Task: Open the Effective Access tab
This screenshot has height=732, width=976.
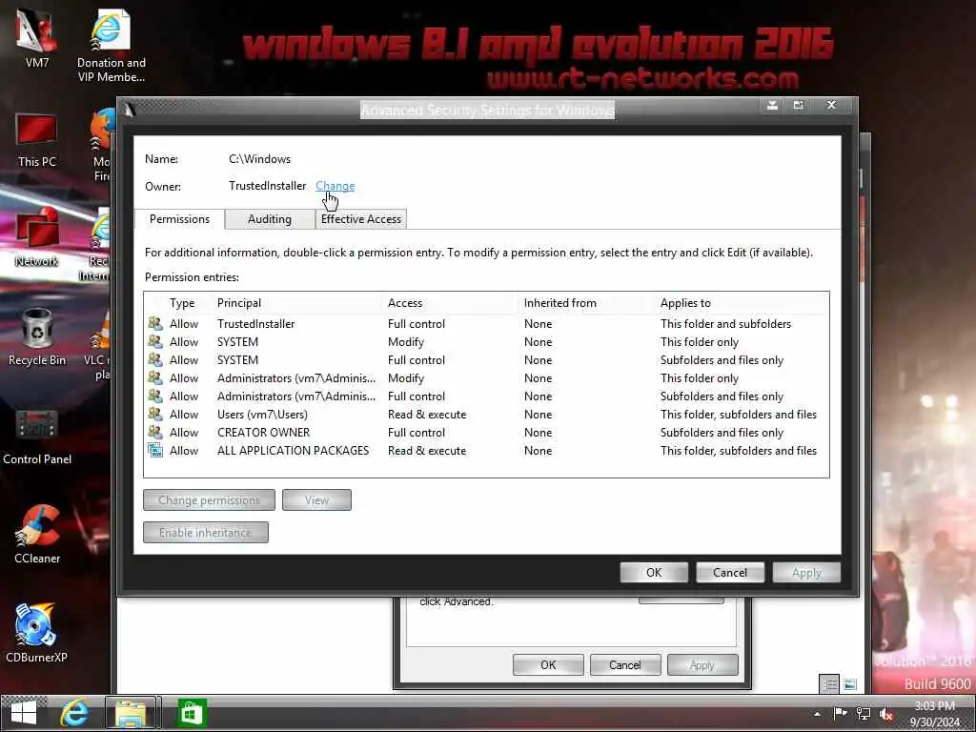Action: point(361,219)
